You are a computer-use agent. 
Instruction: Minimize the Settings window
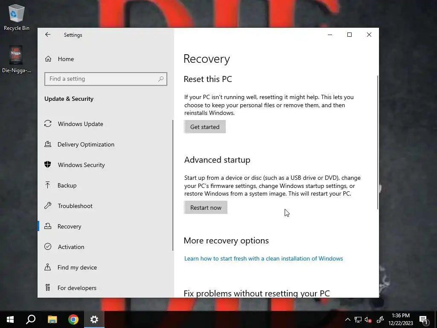point(330,35)
